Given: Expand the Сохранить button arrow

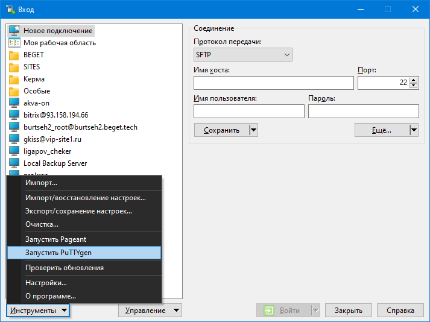Looking at the screenshot, I should pos(253,130).
